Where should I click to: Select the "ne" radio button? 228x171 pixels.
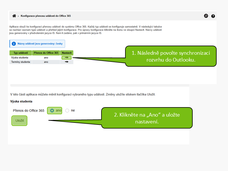[x=67, y=111]
